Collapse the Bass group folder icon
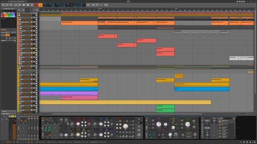The height and width of the screenshot is (144, 257). 21,28
